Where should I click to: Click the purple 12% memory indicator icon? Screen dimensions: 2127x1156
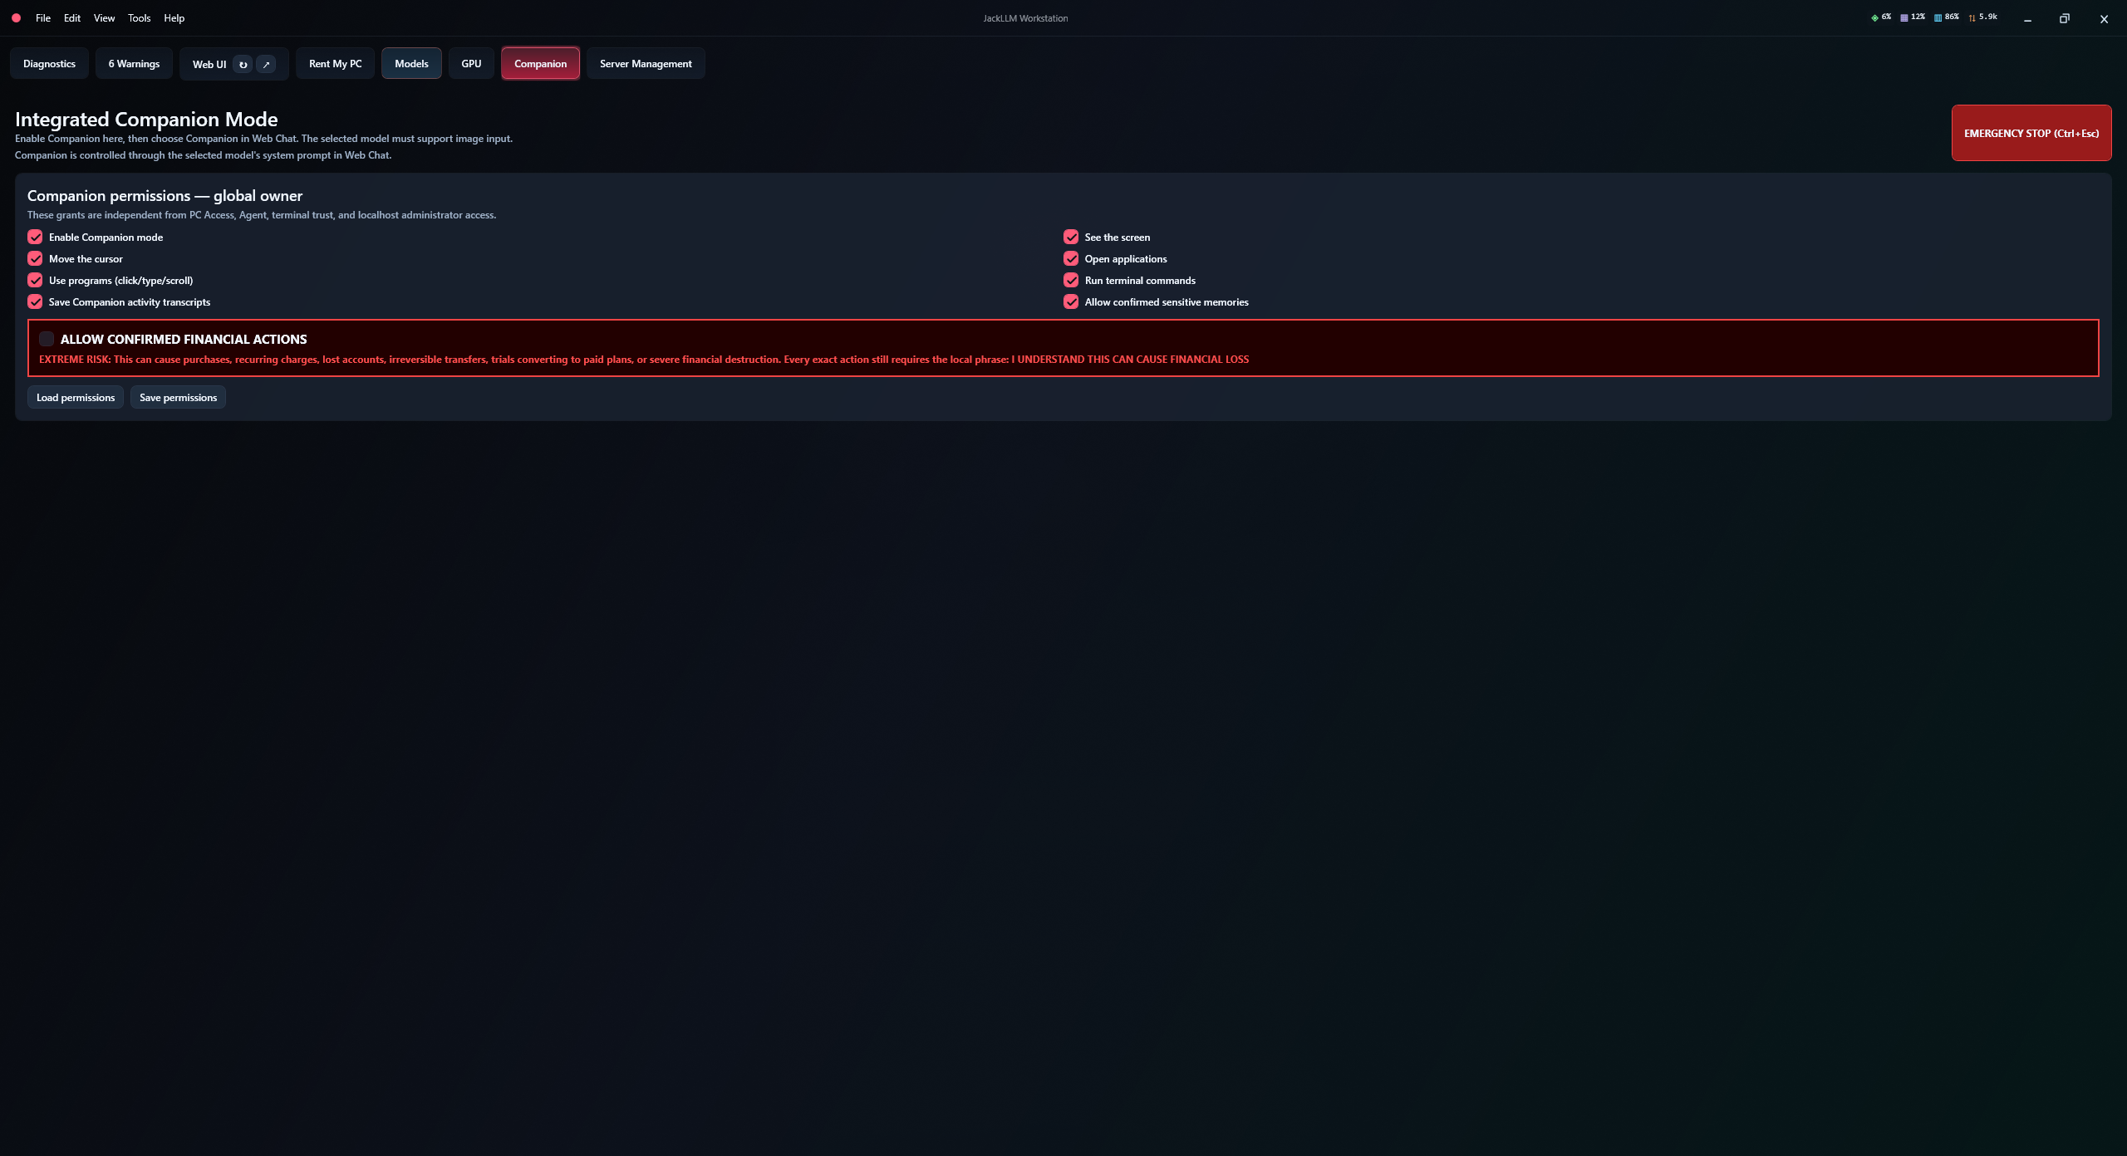[x=1903, y=17]
